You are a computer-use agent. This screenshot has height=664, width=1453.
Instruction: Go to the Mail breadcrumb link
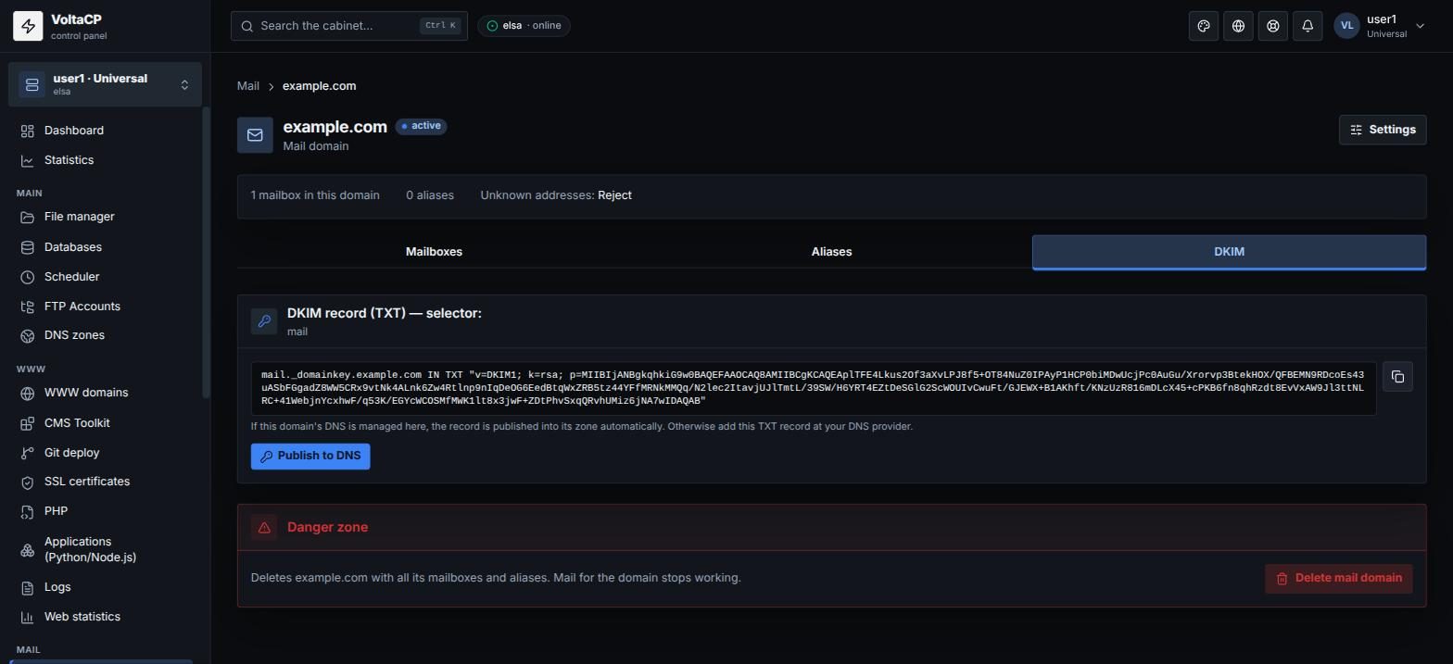pos(247,86)
